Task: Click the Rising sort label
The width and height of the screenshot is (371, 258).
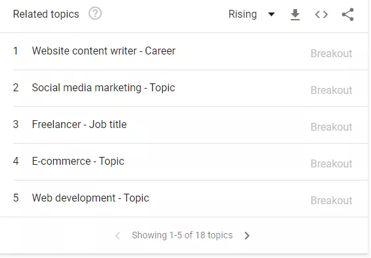Action: (242, 14)
